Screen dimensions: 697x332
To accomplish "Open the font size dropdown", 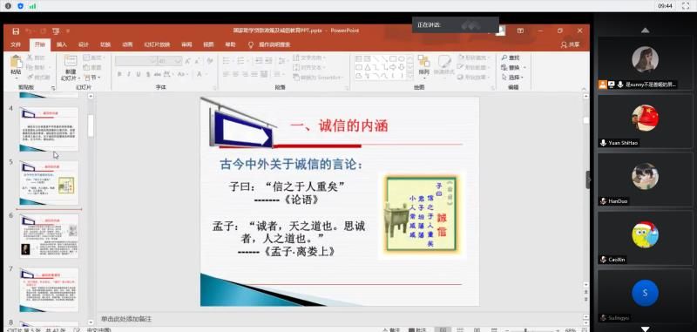I will click(170, 61).
